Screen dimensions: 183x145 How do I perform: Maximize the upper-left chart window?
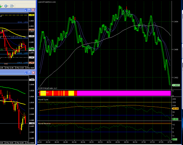click(29, 10)
